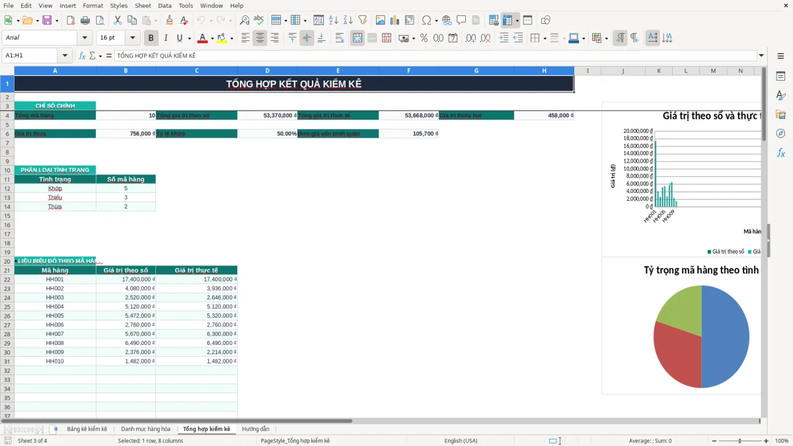Open the underline style dropdown arrow

click(189, 38)
